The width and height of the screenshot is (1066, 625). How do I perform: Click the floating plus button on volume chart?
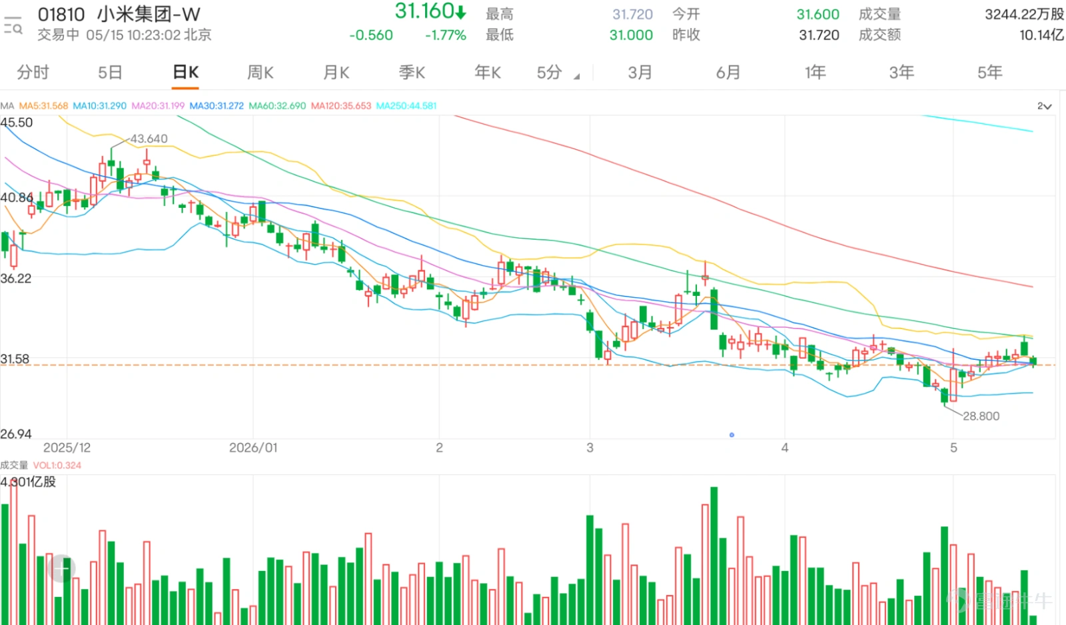pyautogui.click(x=61, y=568)
